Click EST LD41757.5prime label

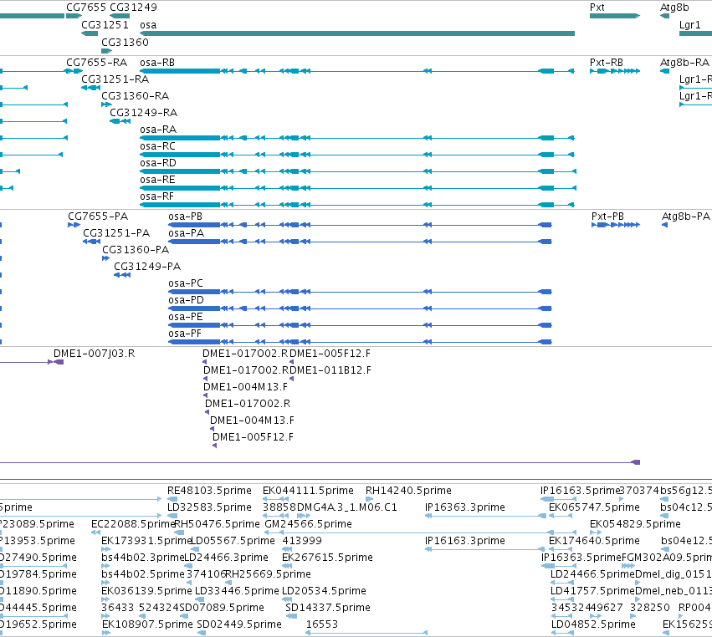pos(592,591)
